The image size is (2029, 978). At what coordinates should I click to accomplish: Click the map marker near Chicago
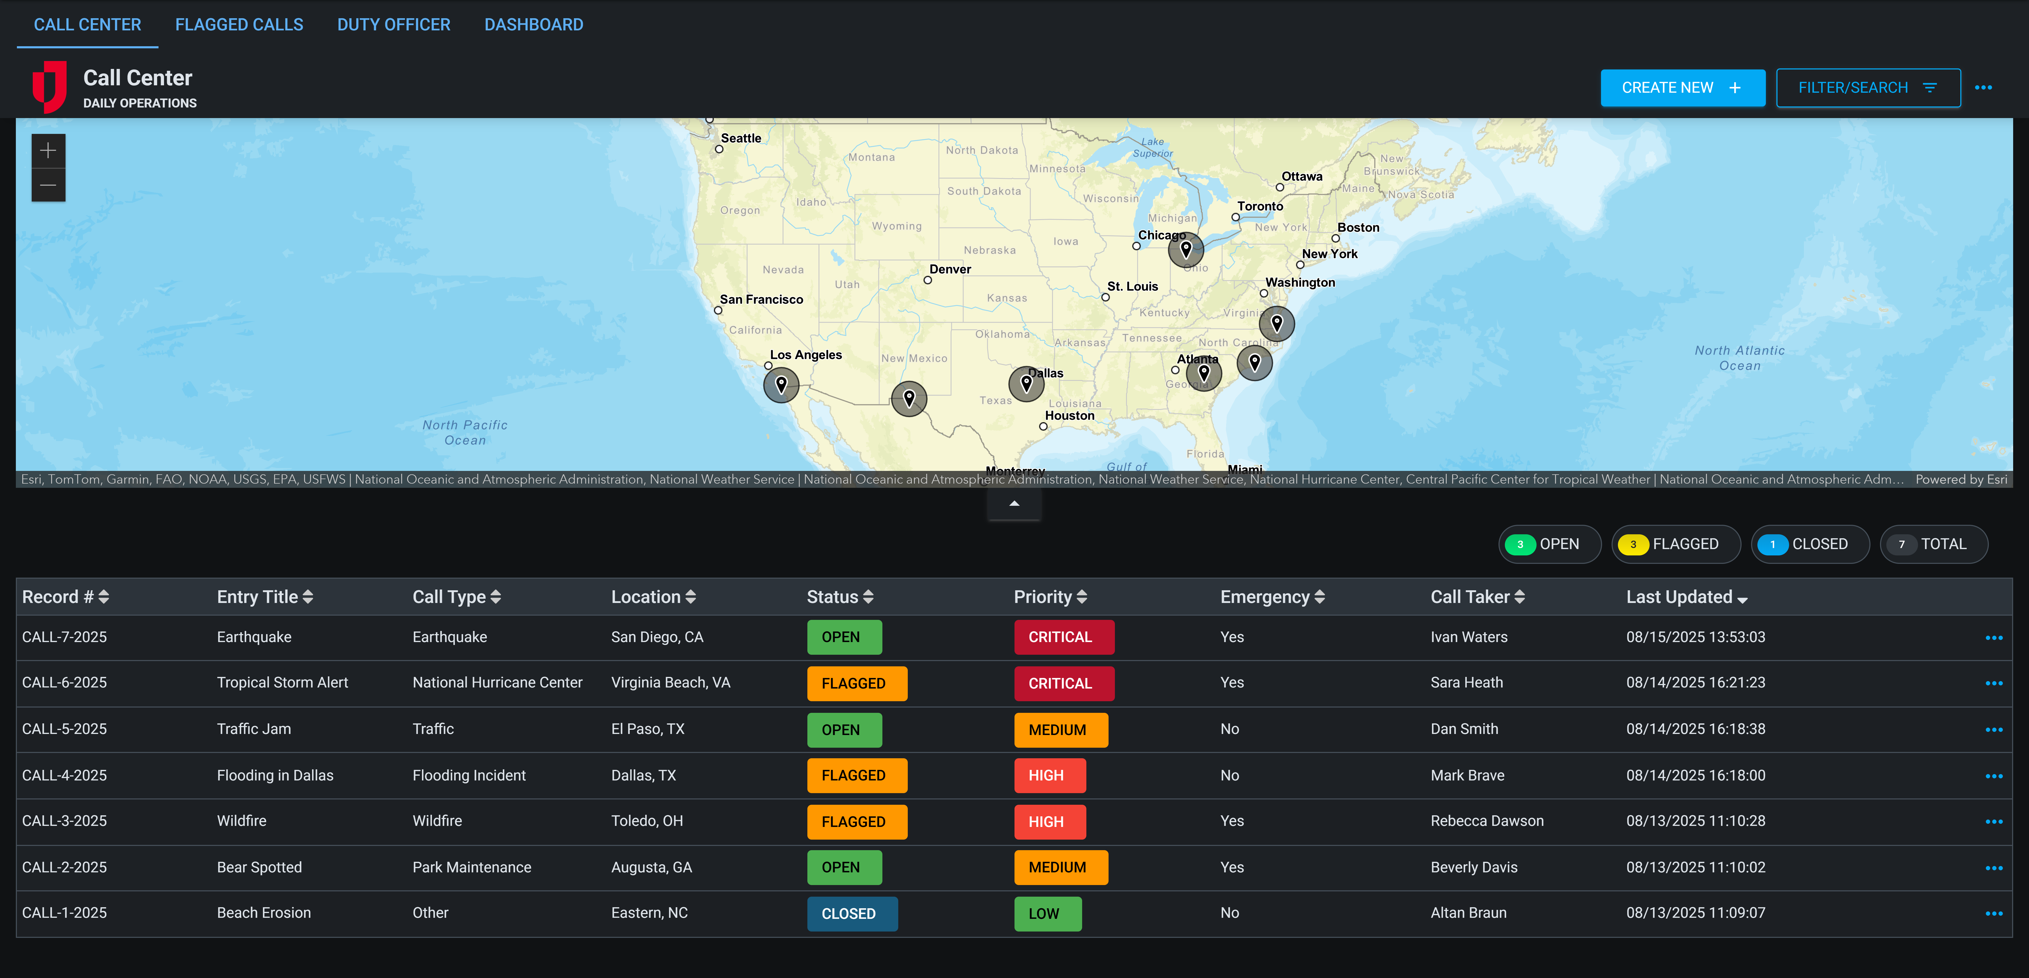pyautogui.click(x=1186, y=249)
